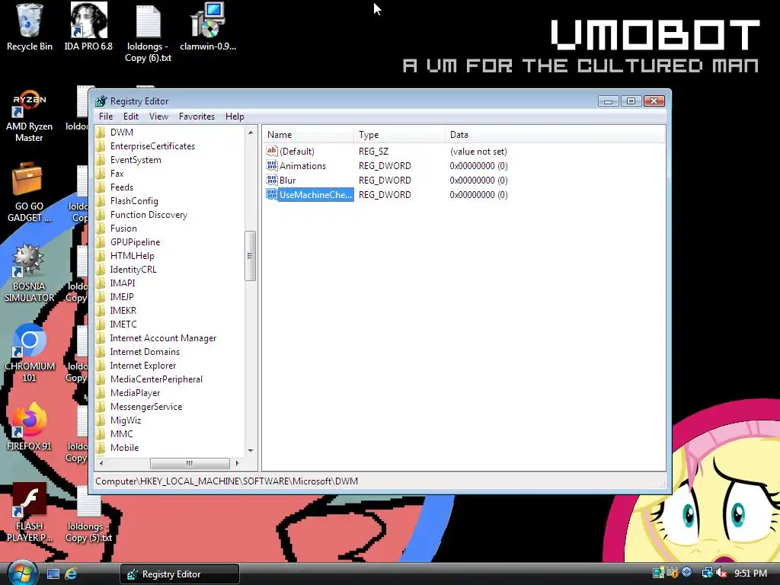Click the MediaPlayer folder icon in tree
The height and width of the screenshot is (585, 780).
pyautogui.click(x=101, y=392)
